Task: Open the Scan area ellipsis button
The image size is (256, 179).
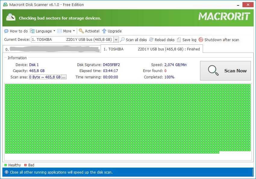Action: coord(64,77)
